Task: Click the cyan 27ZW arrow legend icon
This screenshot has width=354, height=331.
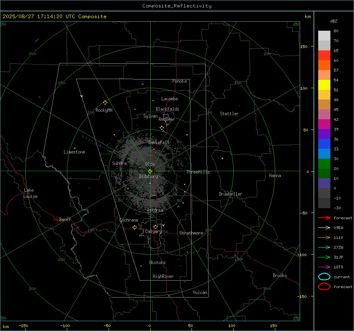Action: (x=324, y=248)
